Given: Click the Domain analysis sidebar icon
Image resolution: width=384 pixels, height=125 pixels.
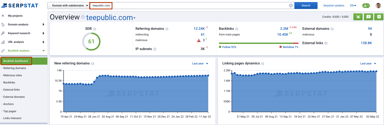Looking at the screenshot, I should pyautogui.click(x=3, y=25).
